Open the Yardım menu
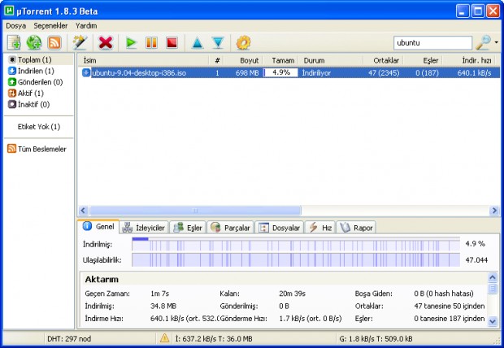504x348 pixels. 86,26
